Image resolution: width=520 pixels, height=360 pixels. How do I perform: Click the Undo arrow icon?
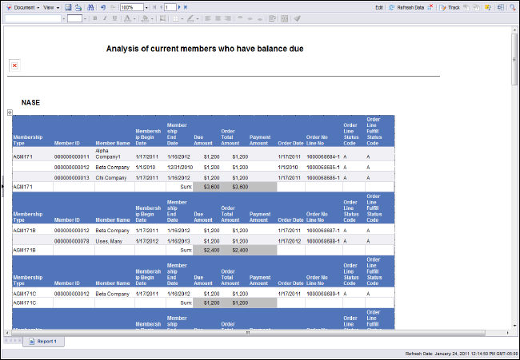click(103, 6)
